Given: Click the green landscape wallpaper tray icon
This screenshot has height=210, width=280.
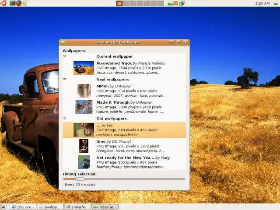Looking at the screenshot, I should point(170,3).
